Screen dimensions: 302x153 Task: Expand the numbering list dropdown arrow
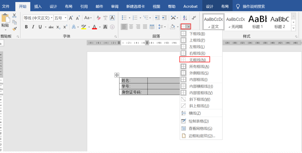[x=140, y=18]
